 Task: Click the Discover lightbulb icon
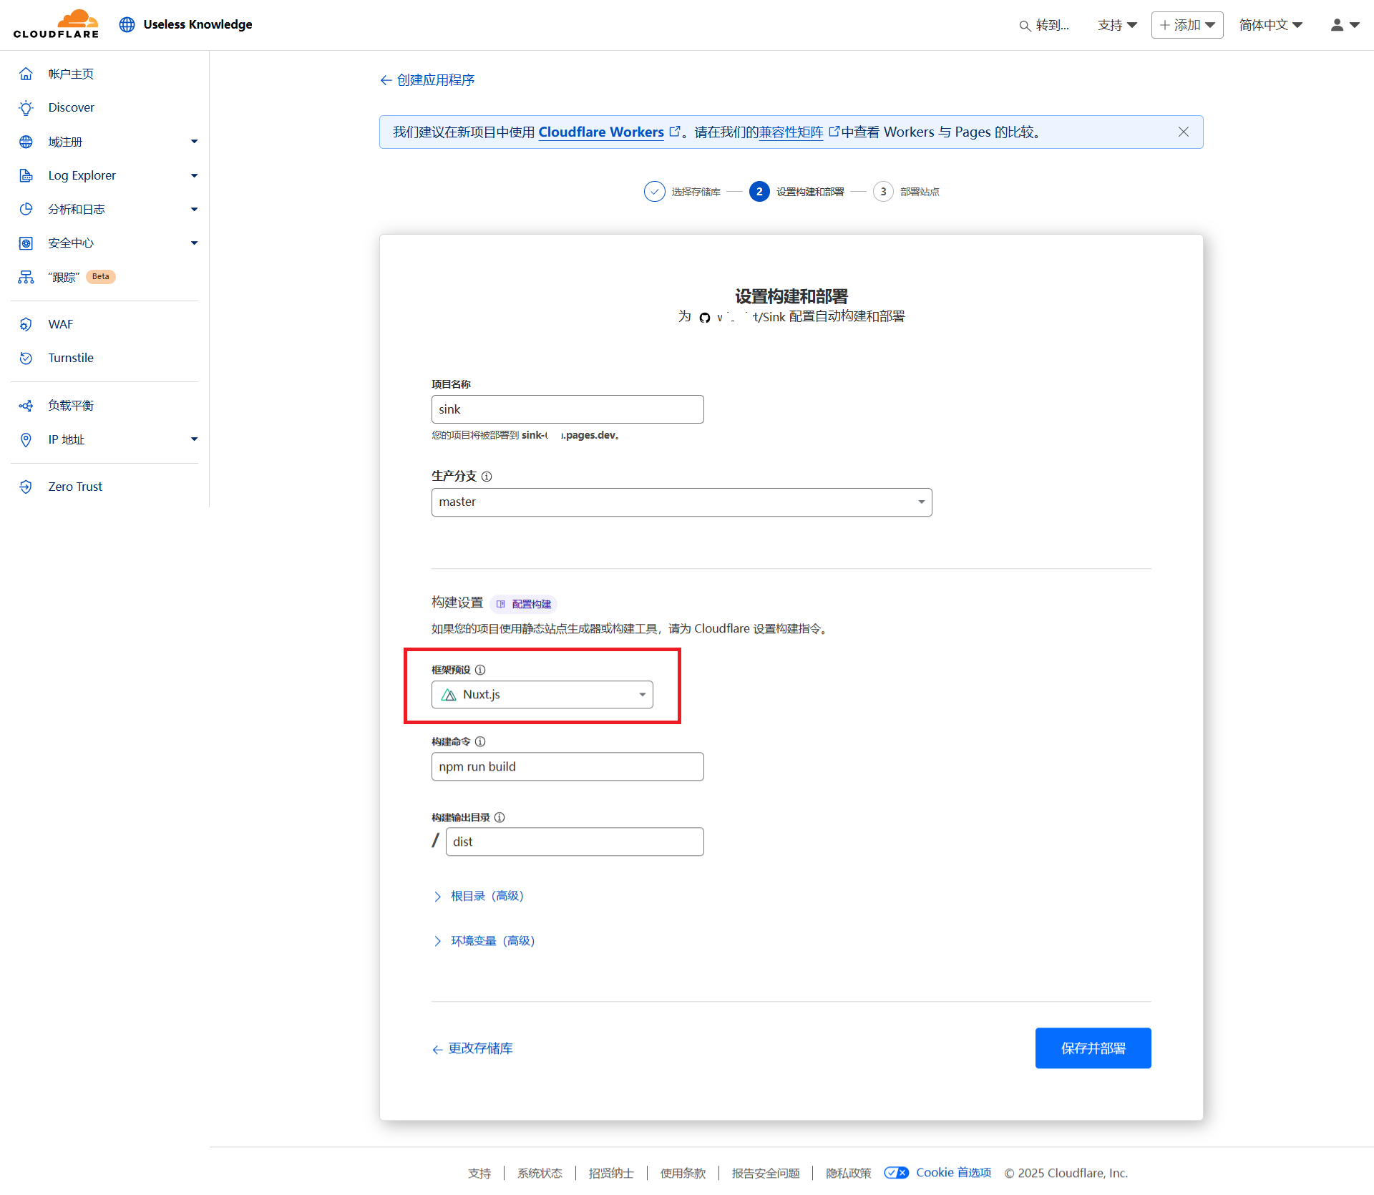click(26, 108)
